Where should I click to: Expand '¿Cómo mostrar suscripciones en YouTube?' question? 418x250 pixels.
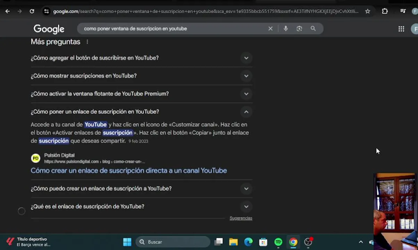(x=142, y=76)
